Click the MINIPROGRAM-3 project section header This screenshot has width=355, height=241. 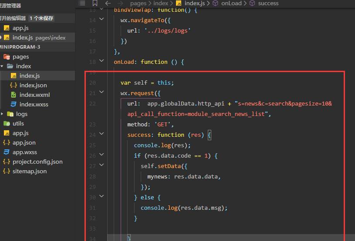20,47
